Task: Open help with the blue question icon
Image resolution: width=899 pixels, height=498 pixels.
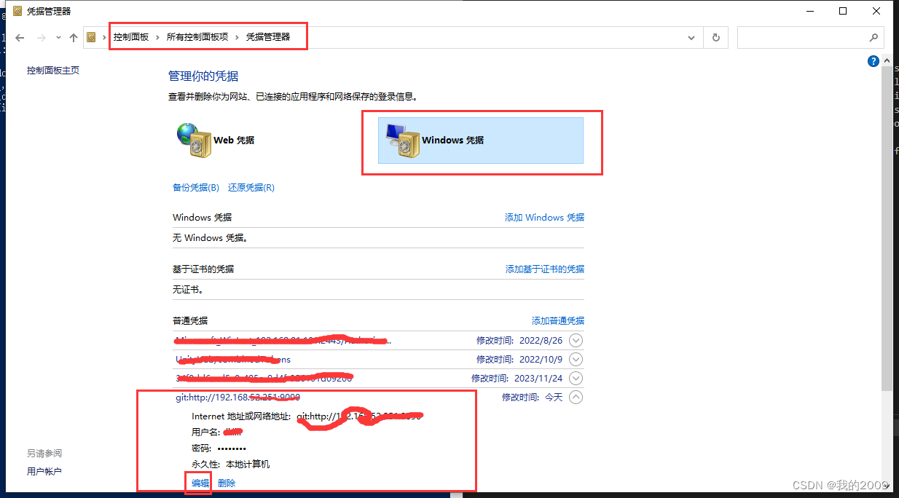Action: pyautogui.click(x=874, y=61)
